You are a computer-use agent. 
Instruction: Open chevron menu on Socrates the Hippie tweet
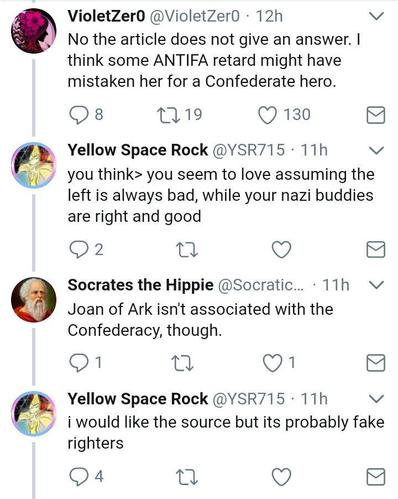click(x=376, y=284)
